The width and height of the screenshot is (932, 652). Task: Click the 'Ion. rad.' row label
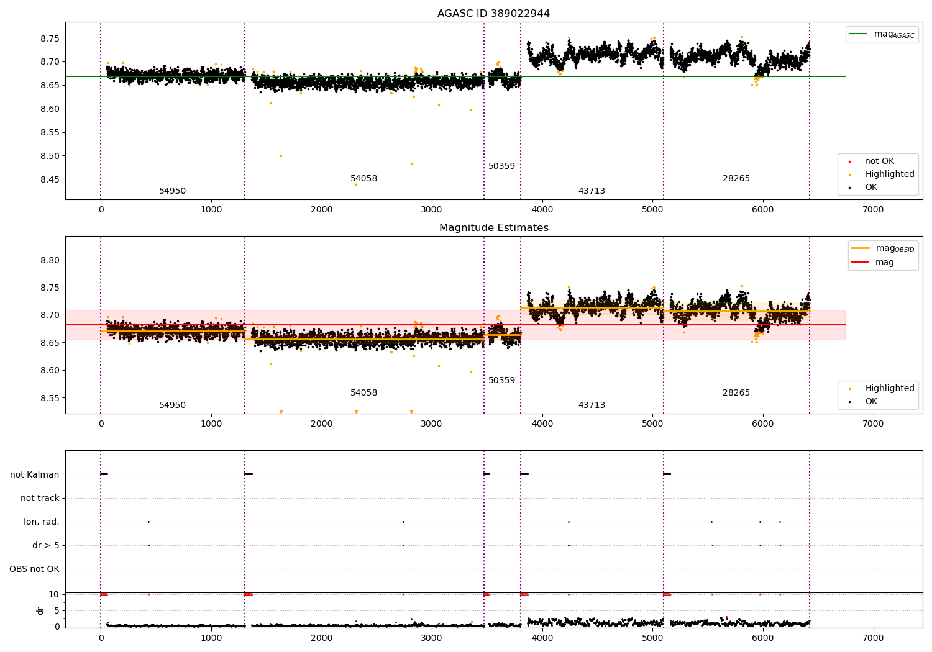coord(42,522)
